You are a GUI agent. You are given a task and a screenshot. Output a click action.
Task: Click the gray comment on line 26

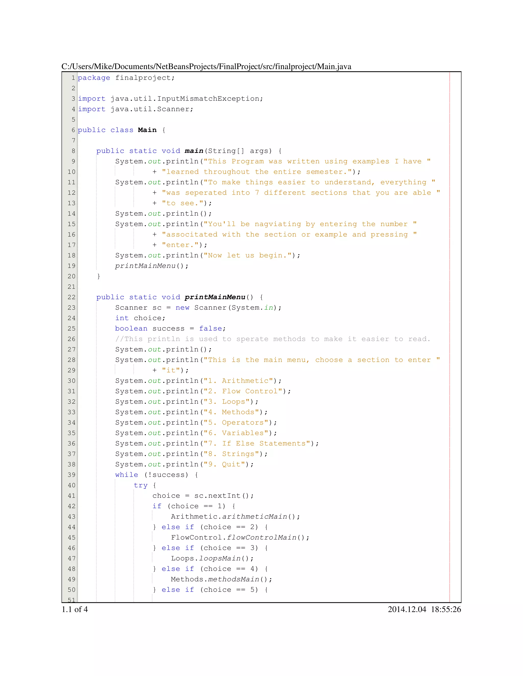273,339
